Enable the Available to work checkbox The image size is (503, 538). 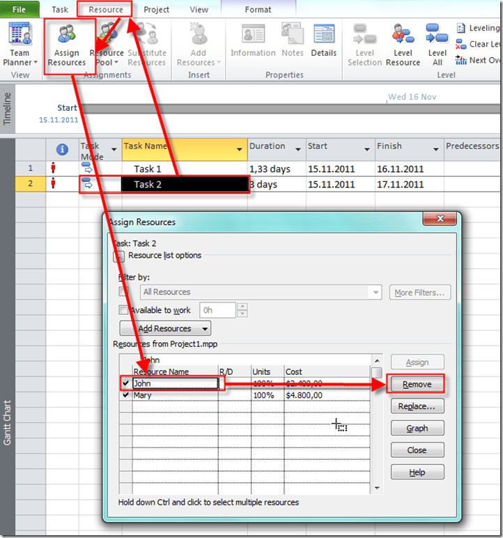pos(123,310)
